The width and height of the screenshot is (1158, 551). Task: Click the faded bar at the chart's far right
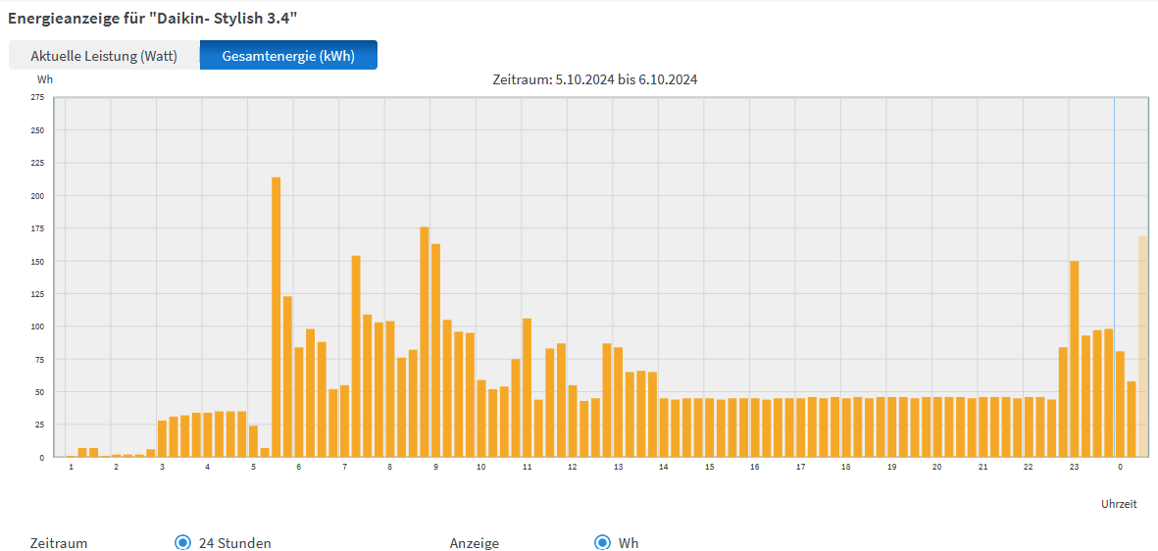tap(1142, 346)
